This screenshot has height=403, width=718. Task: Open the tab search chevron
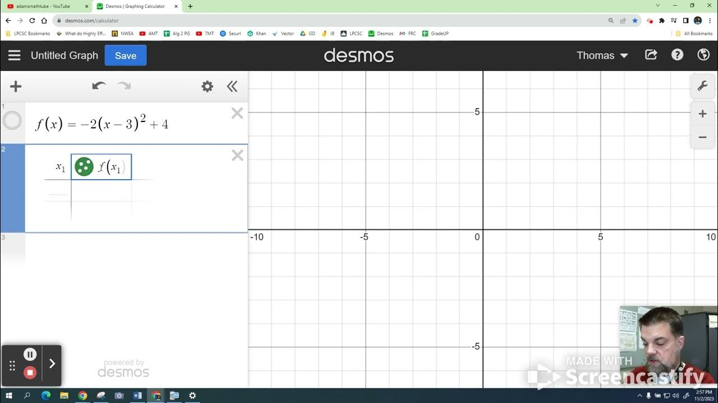click(x=658, y=6)
